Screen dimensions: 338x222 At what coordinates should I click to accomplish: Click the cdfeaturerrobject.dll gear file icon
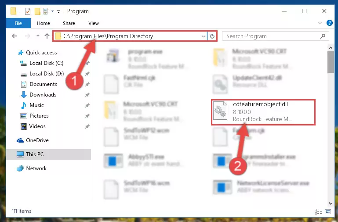coord(220,111)
